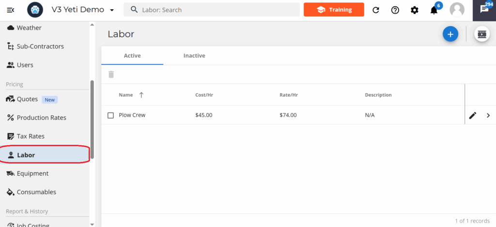This screenshot has height=227, width=496.
Task: Click the Labor search field
Action: pos(211,10)
